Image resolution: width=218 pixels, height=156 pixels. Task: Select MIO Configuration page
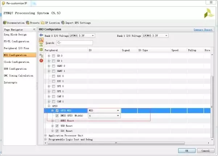[20, 55]
